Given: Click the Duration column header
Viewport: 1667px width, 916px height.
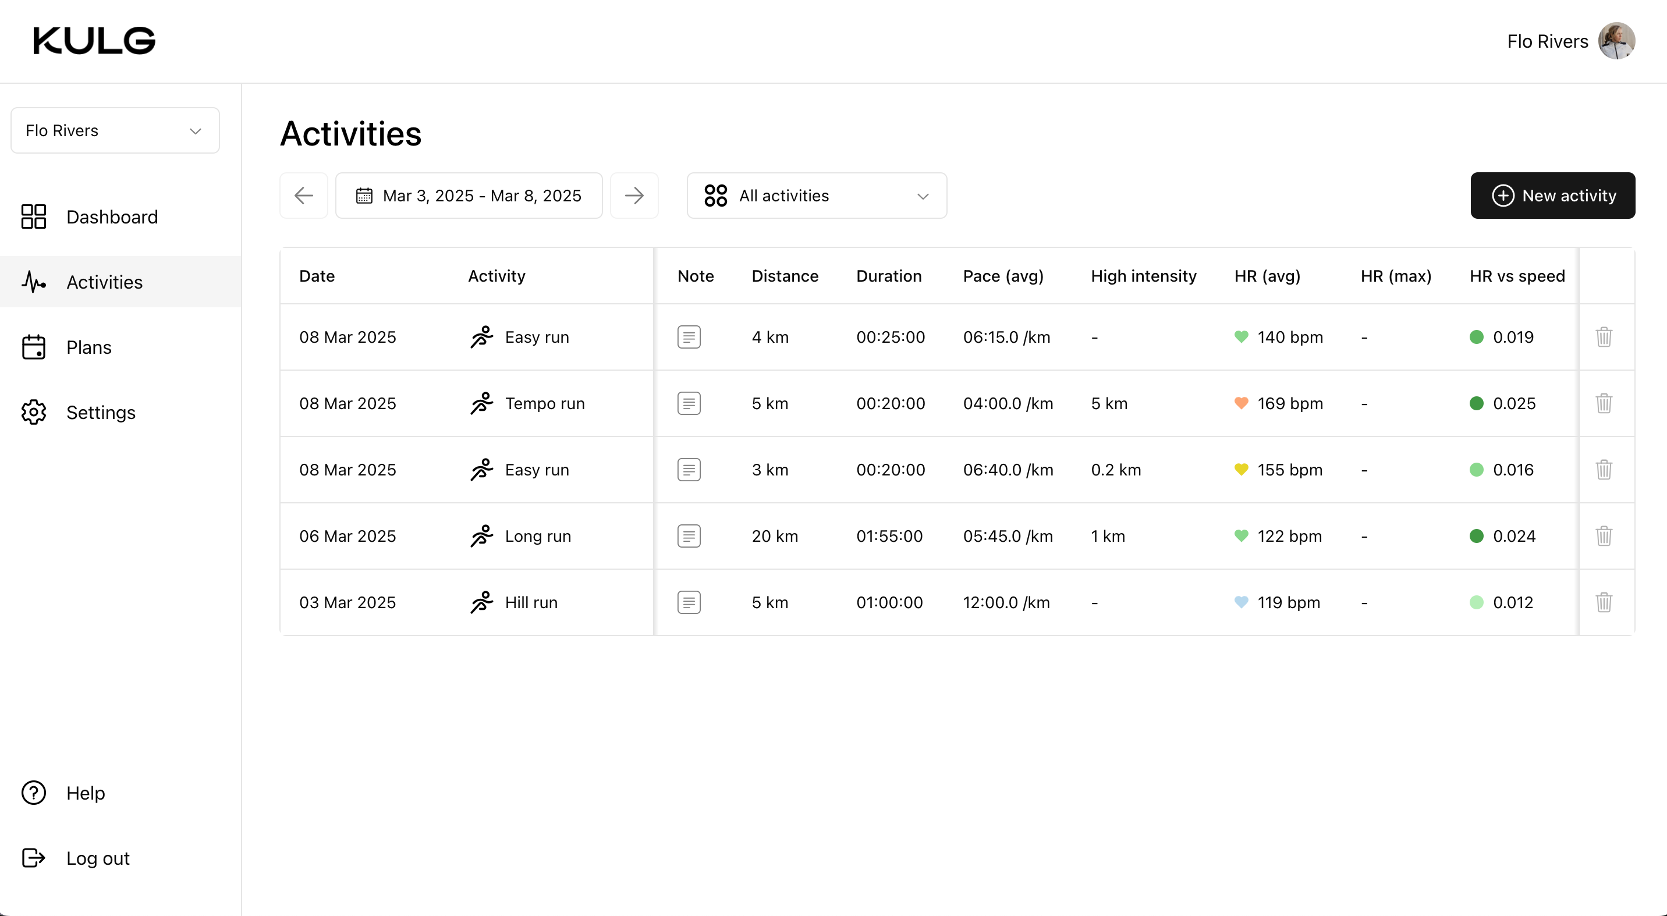Looking at the screenshot, I should coord(889,276).
